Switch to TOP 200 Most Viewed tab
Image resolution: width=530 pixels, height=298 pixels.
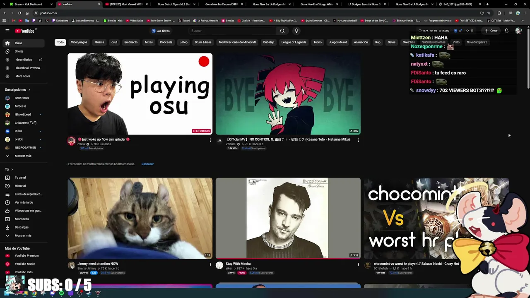(x=126, y=4)
